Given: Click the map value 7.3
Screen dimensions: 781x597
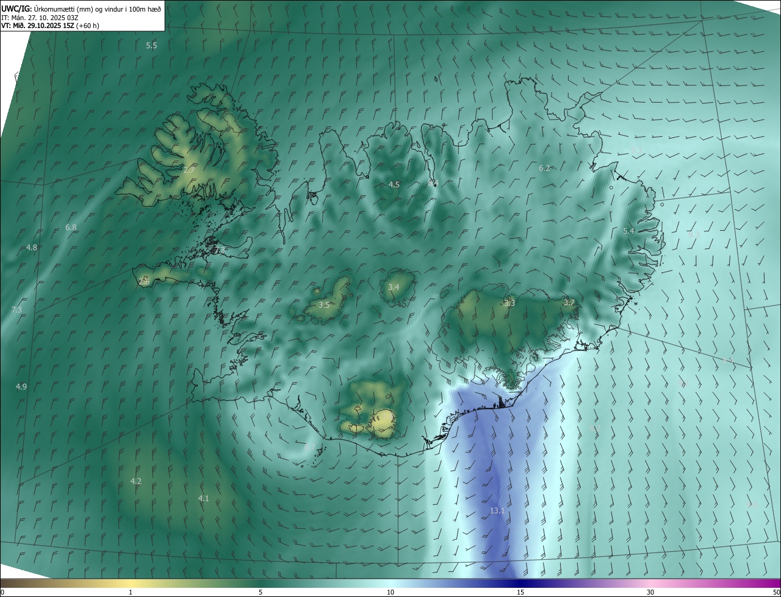Looking at the screenshot, I should pyautogui.click(x=16, y=310).
